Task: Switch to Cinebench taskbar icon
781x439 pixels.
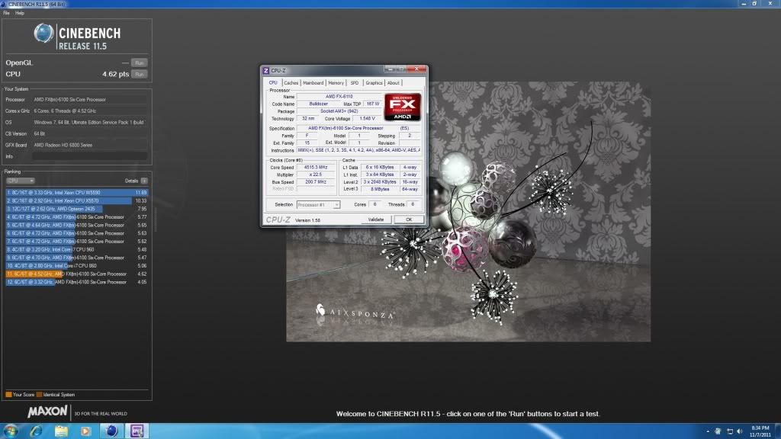Action: click(111, 431)
